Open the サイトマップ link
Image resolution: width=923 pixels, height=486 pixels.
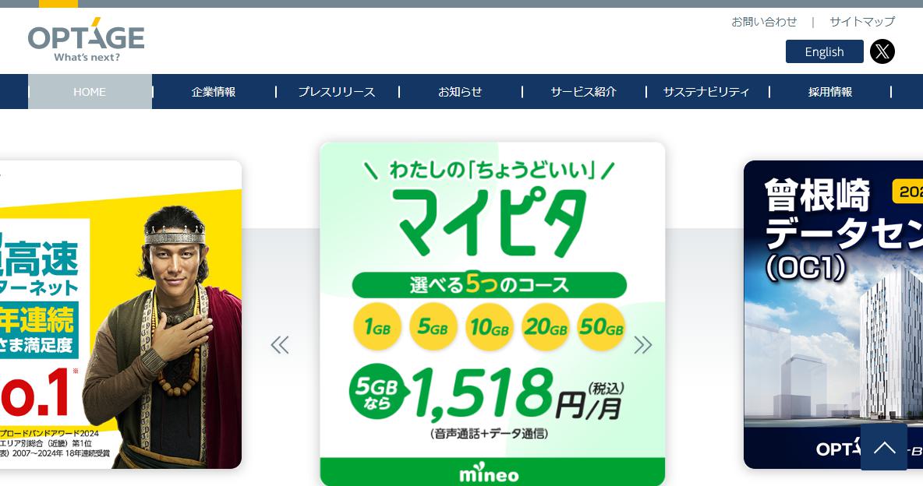click(862, 22)
